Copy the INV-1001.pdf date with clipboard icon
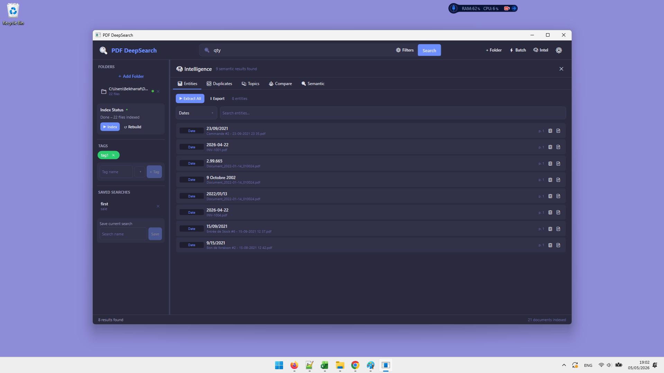This screenshot has width=664, height=373. [x=550, y=147]
